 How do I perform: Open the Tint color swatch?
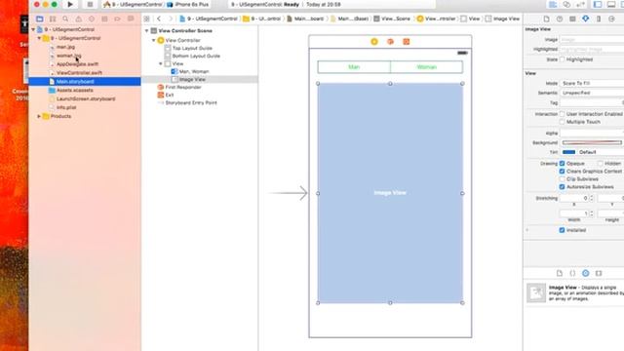pos(568,152)
